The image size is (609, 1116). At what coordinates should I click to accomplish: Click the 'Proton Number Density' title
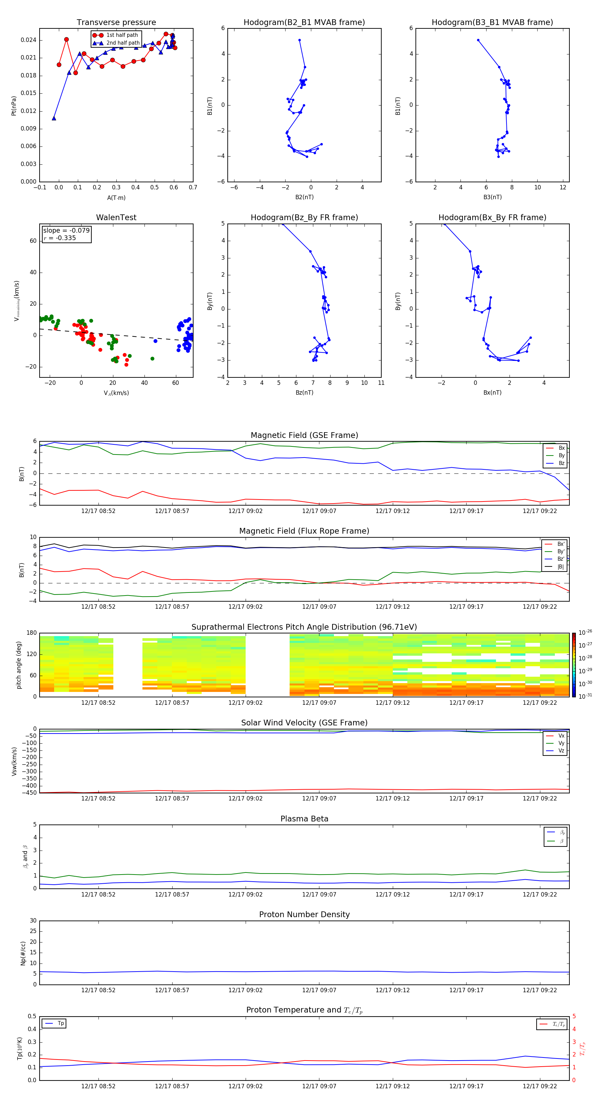click(304, 914)
